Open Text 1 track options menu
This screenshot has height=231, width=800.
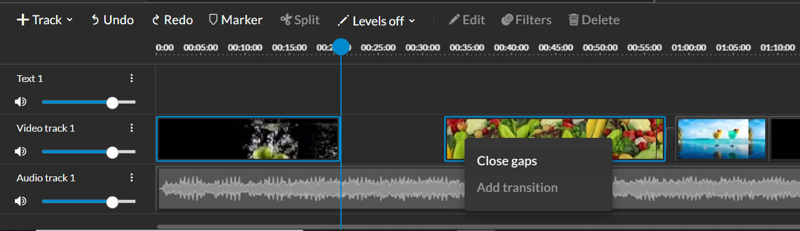(131, 78)
